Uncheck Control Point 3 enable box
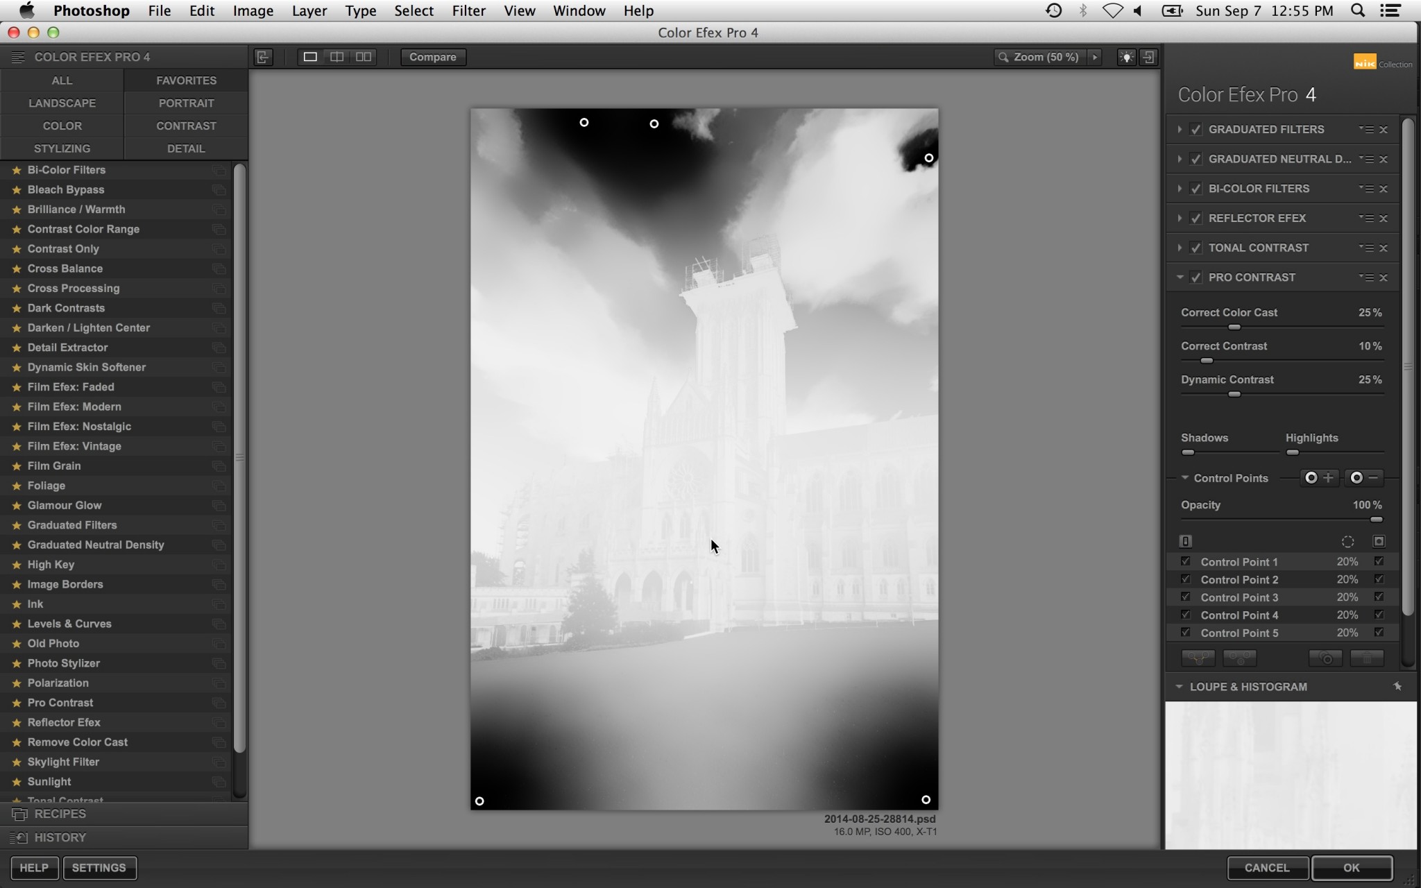Viewport: 1421px width, 888px height. point(1185,597)
